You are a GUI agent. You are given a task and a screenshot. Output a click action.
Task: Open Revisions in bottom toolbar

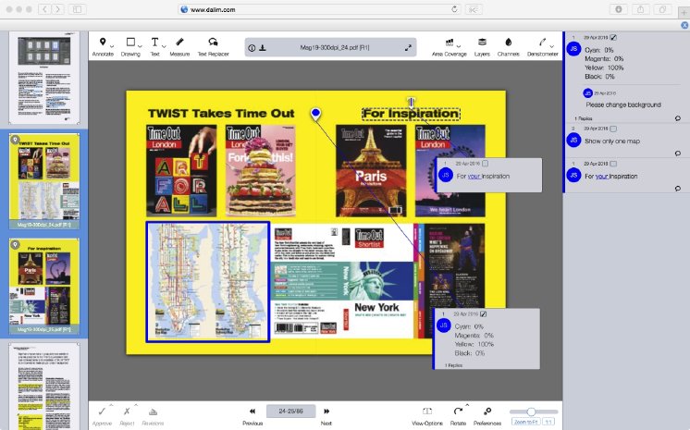(x=153, y=412)
